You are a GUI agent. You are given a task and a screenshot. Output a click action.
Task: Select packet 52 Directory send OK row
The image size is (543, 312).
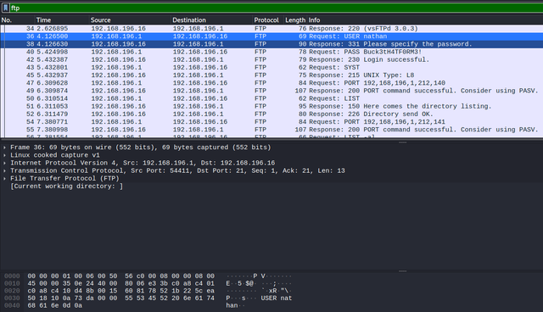(x=271, y=114)
